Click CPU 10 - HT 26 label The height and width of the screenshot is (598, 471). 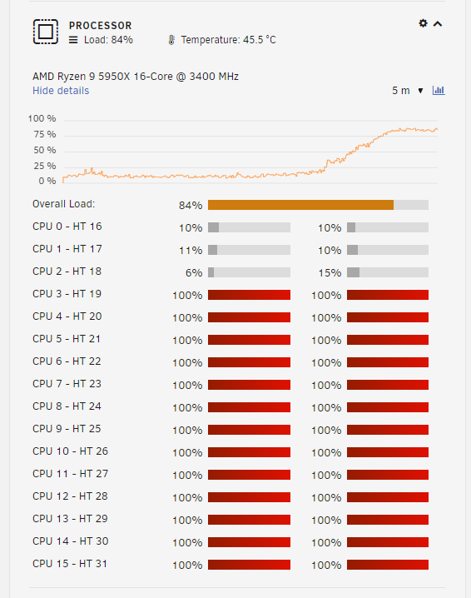(70, 451)
